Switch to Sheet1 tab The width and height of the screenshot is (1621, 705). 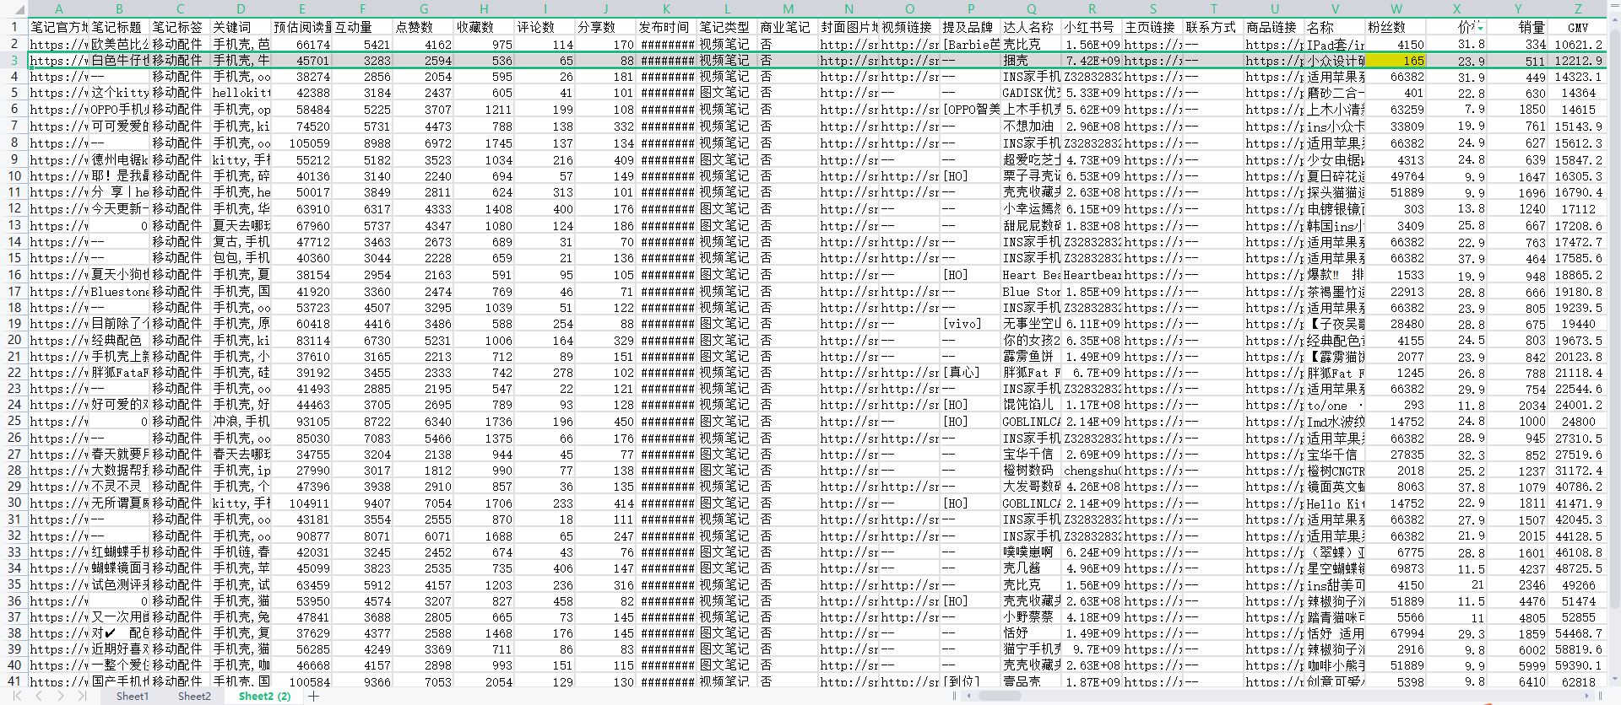pyautogui.click(x=132, y=696)
